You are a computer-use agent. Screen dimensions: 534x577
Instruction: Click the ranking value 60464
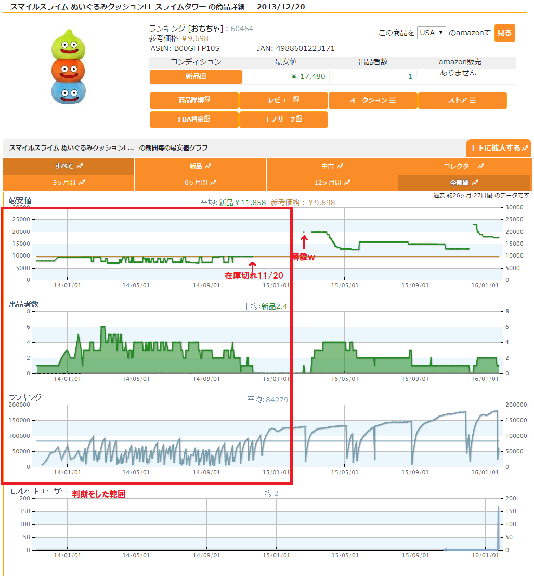pos(242,29)
